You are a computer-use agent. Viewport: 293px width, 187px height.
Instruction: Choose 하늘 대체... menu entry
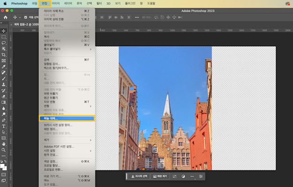coord(67,118)
